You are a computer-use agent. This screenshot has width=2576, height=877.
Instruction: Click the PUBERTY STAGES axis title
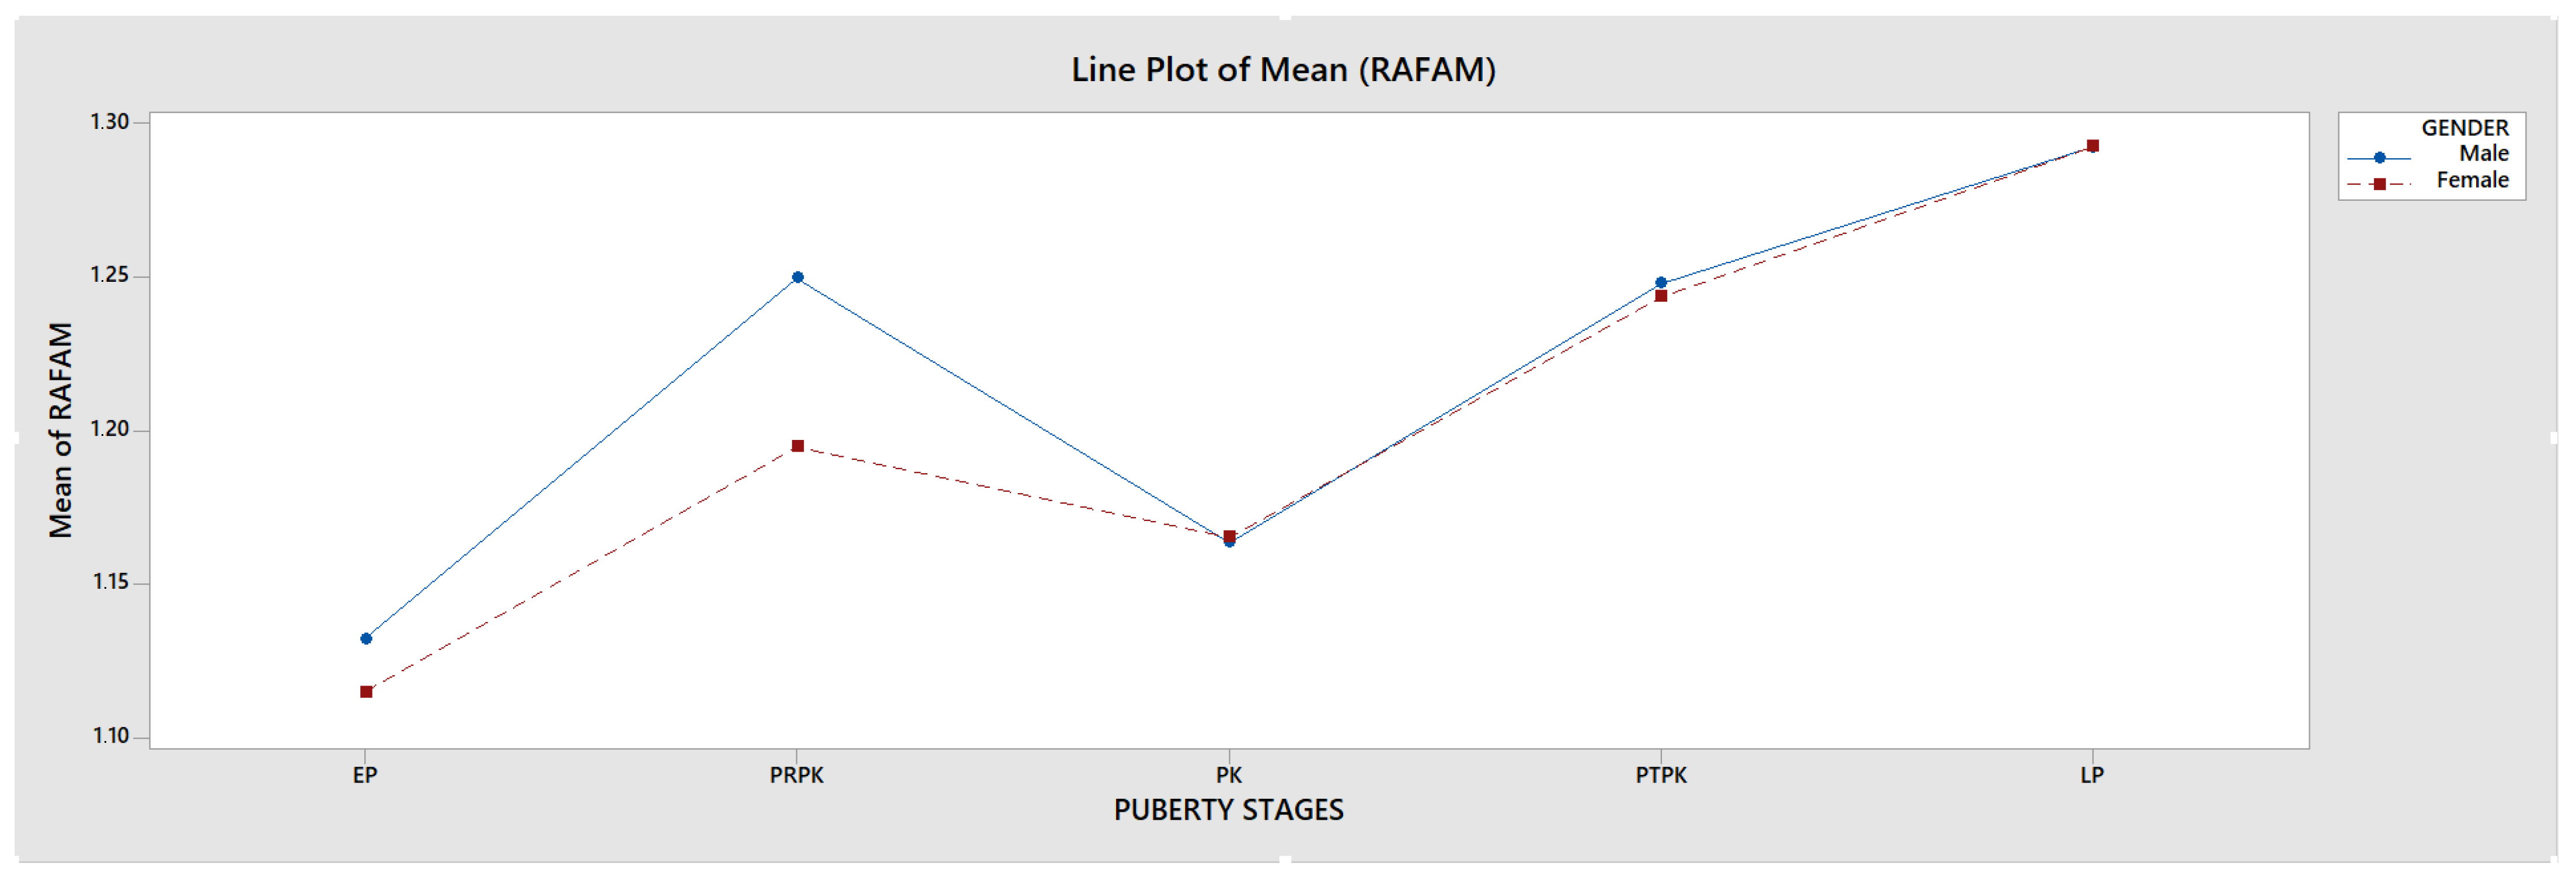pos(1228,810)
